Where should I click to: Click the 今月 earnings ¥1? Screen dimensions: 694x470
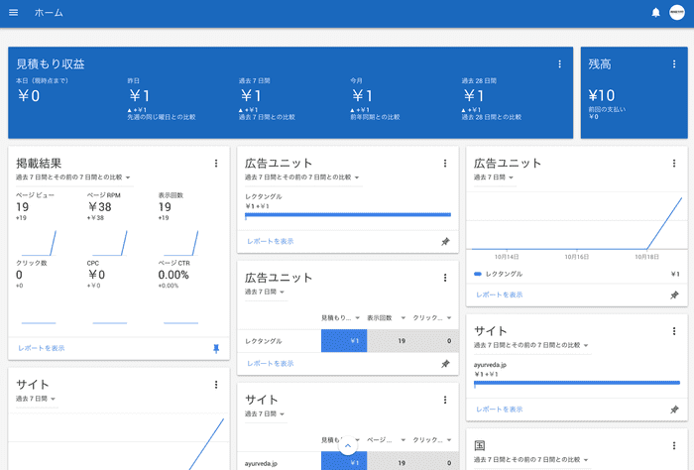click(x=362, y=95)
